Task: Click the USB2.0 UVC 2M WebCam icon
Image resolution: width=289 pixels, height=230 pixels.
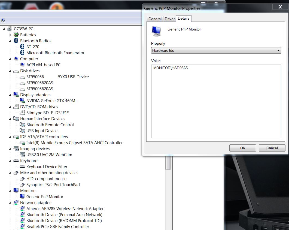Action: click(22, 155)
